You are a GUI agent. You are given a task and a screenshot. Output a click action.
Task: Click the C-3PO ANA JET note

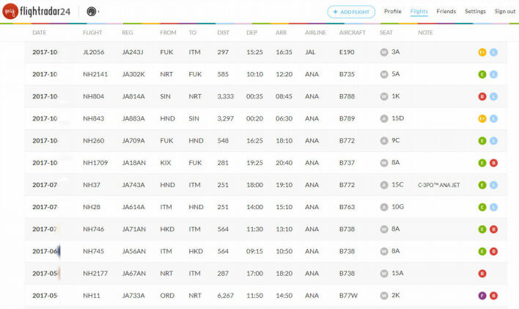[x=439, y=185]
